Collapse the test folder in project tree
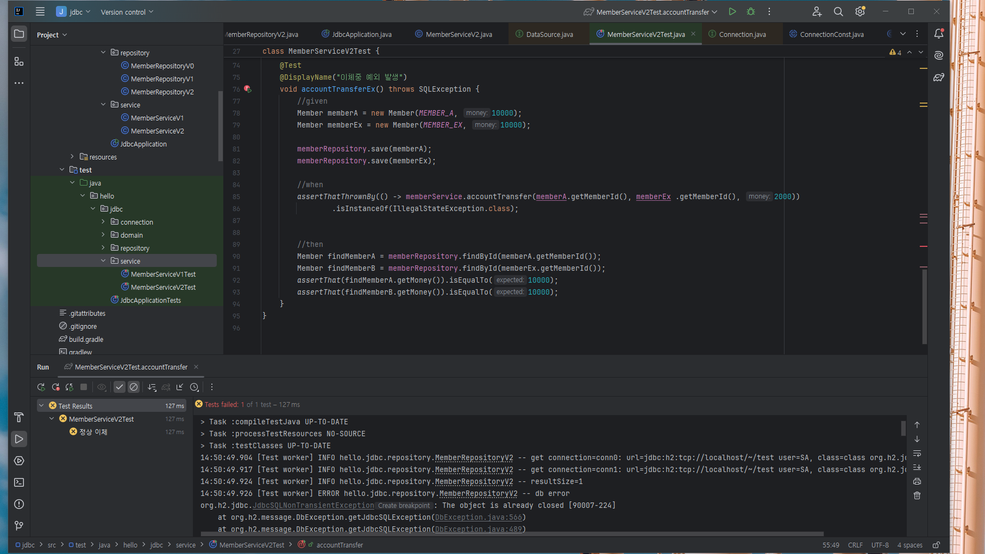Image resolution: width=985 pixels, height=554 pixels. pos(62,170)
